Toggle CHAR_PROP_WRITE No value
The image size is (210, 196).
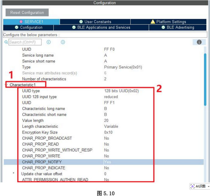[107, 156]
